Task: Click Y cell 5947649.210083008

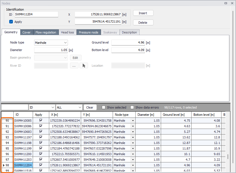Action: point(97,160)
